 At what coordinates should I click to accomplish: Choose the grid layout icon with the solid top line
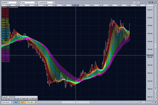(x=147, y=3)
